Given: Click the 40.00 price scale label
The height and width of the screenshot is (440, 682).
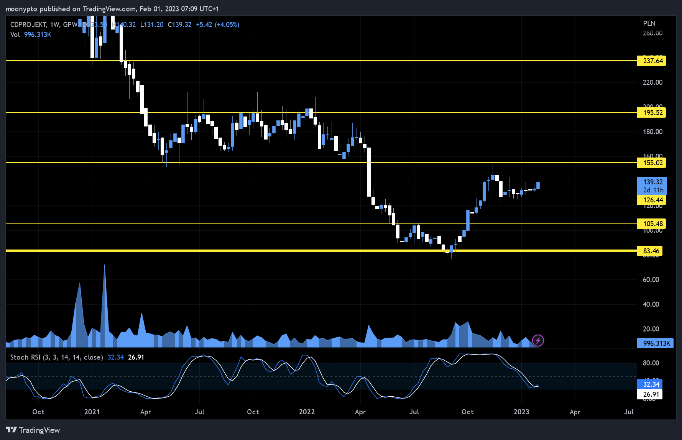Looking at the screenshot, I should point(651,304).
